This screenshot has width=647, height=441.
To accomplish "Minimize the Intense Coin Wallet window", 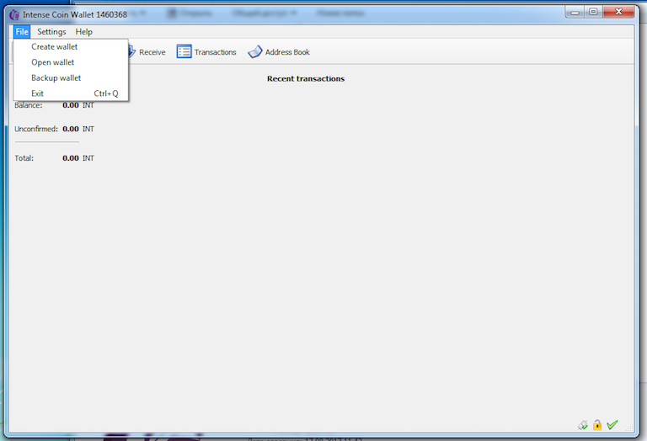I will (575, 13).
